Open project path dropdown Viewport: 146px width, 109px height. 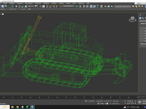click(123, 6)
